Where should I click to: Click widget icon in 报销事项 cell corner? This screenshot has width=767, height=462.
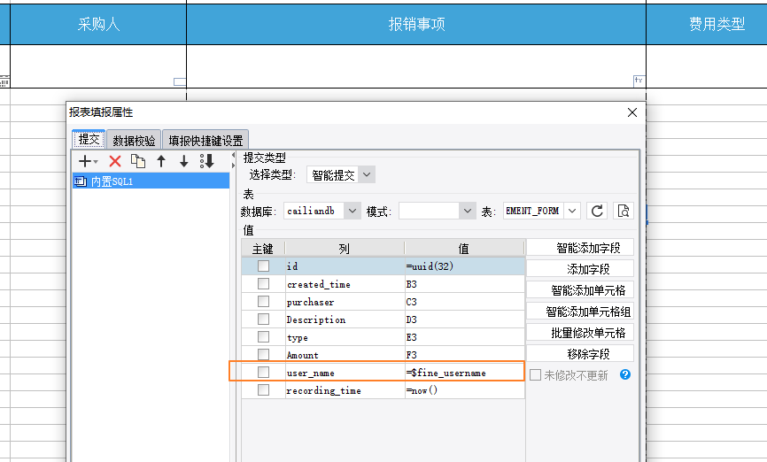[639, 80]
